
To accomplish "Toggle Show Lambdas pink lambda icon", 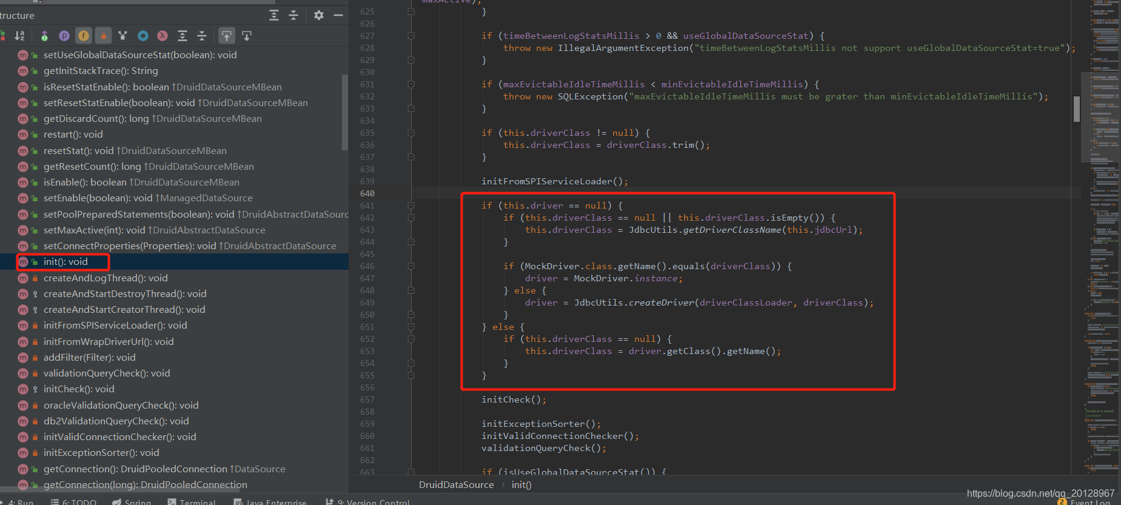I will tap(162, 36).
